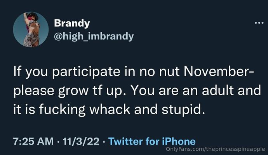The height and width of the screenshot is (155, 268).
Task: Click the tweet's last line ending "stupid."
Action: [108, 110]
